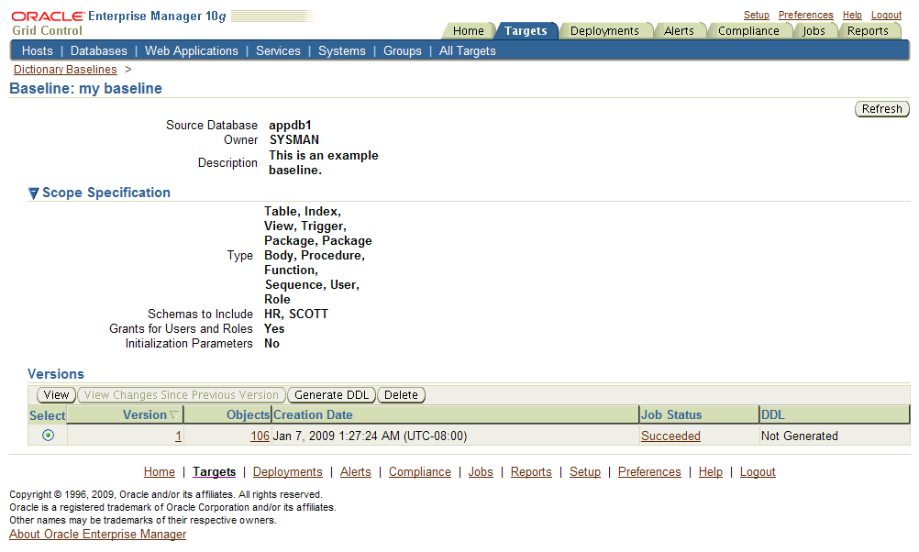Open the All Targets subtab
The image size is (919, 552).
click(467, 51)
